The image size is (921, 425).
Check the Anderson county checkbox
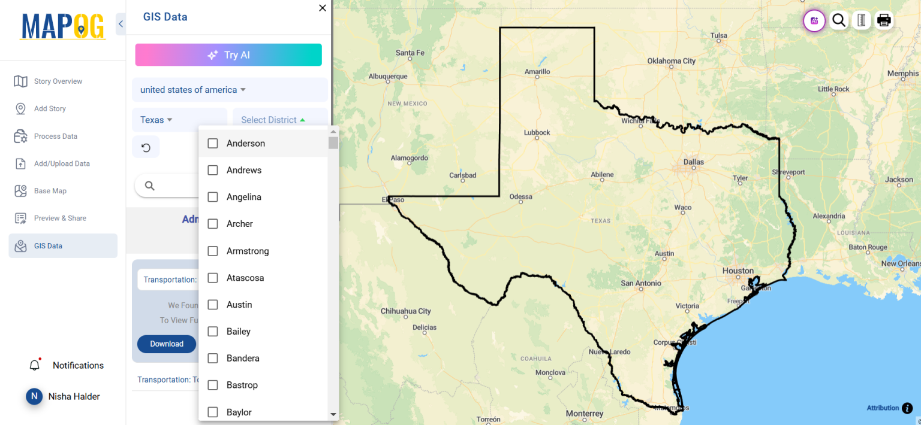[212, 143]
